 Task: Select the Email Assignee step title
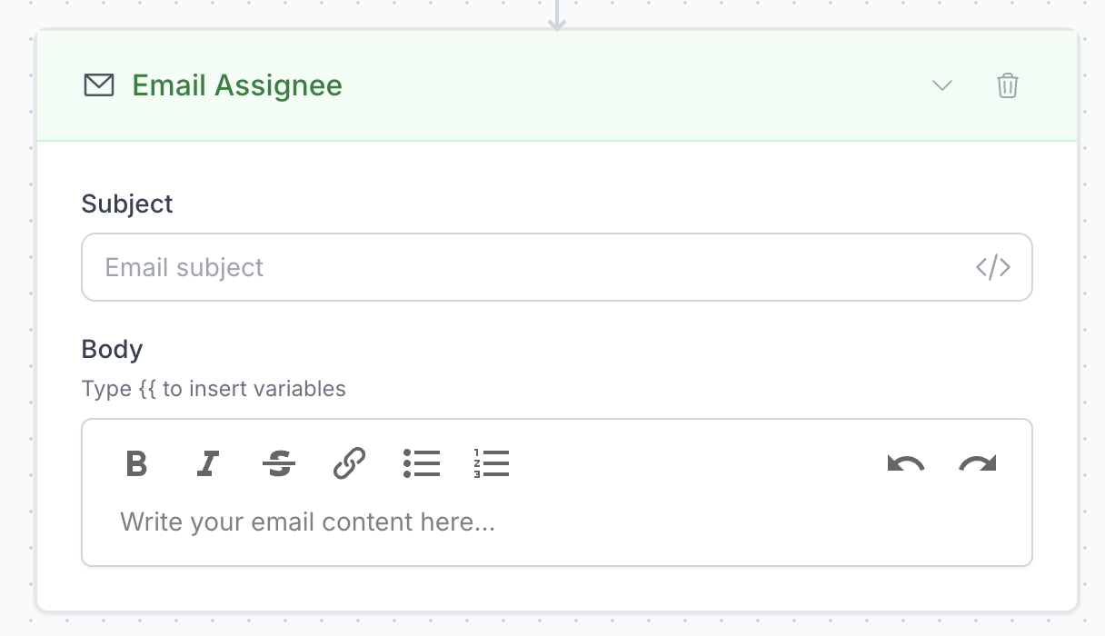tap(237, 85)
